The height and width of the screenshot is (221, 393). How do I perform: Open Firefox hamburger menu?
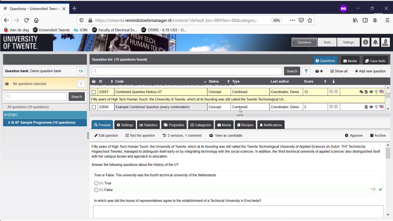coord(387,20)
